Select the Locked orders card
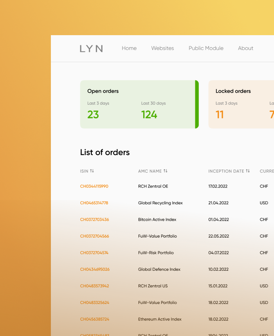274x336 pixels. coord(241,104)
